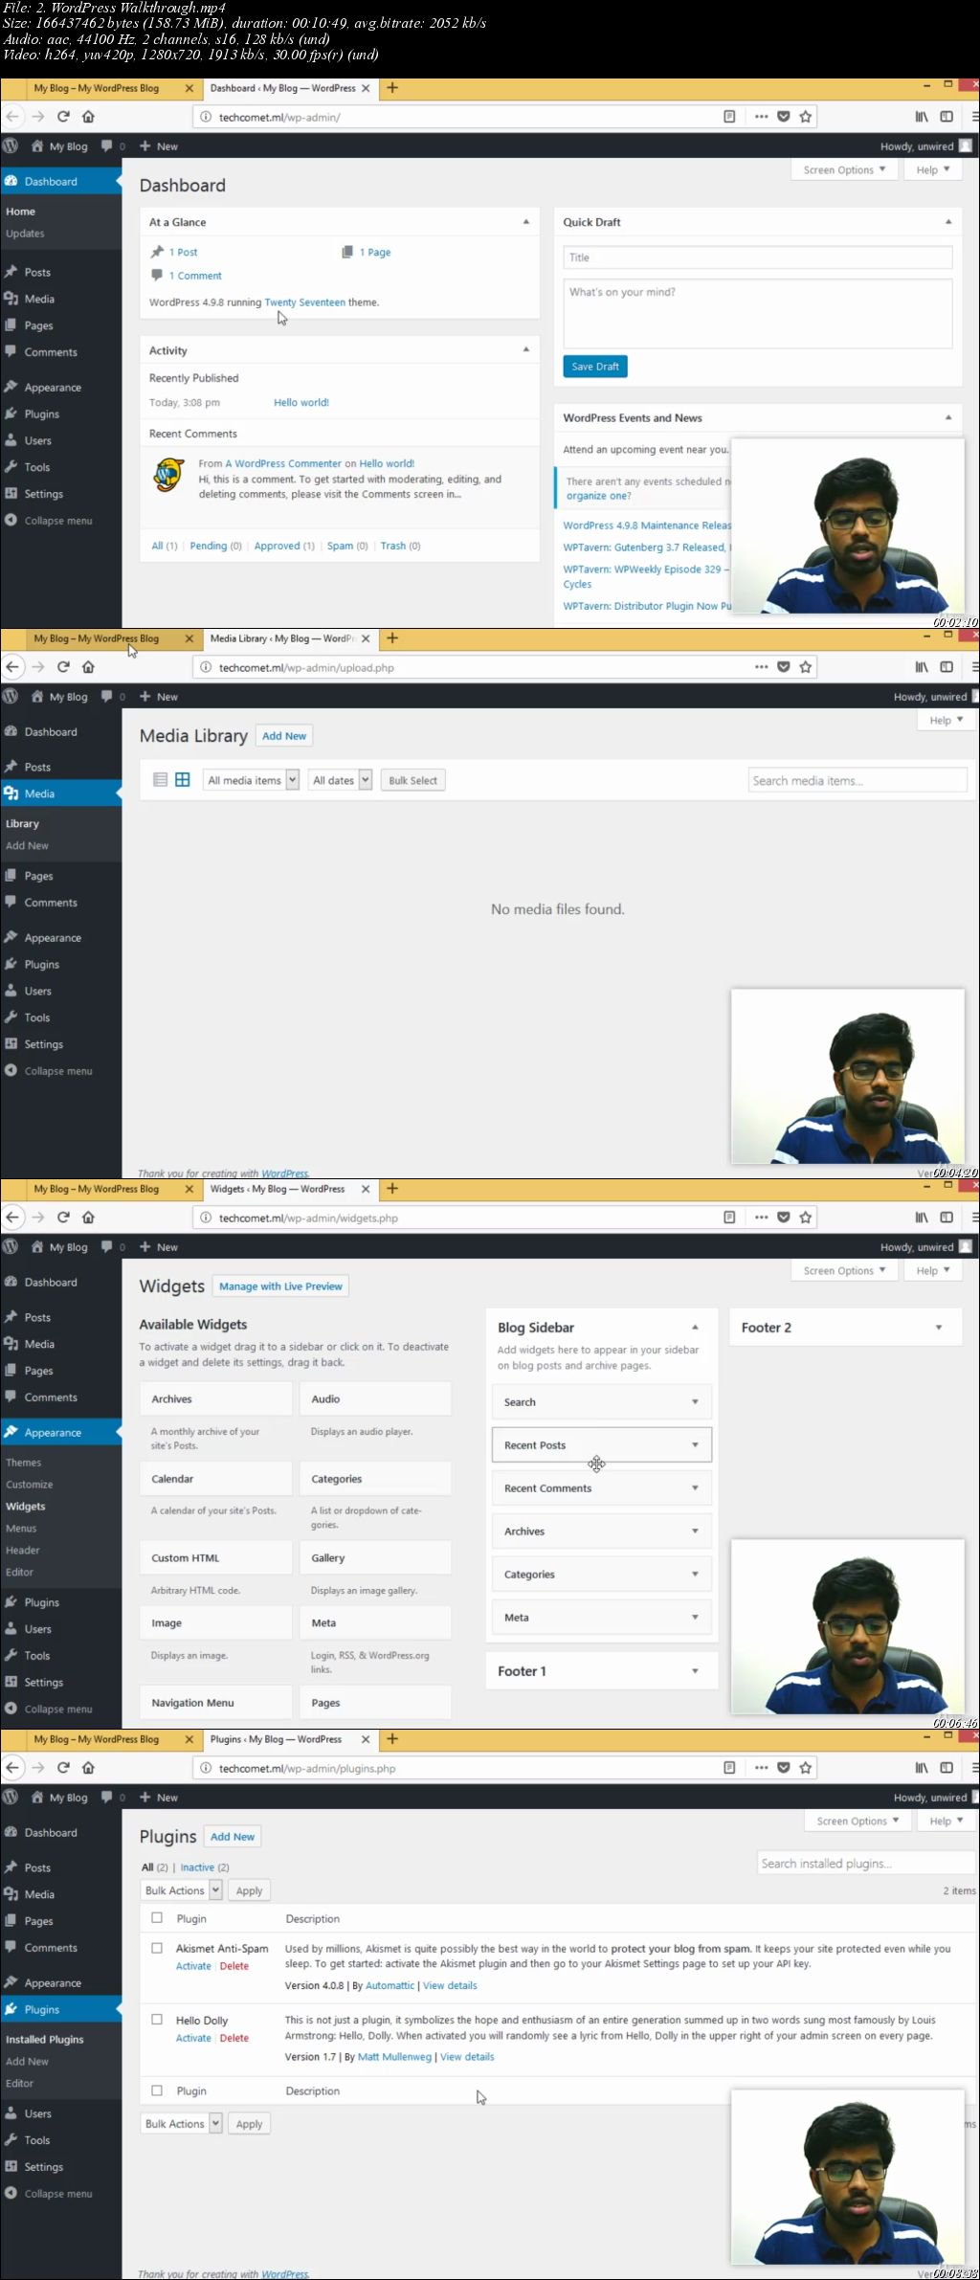Click the Quick Draft Title field
Viewport: 980px width, 2280px height.
click(758, 257)
